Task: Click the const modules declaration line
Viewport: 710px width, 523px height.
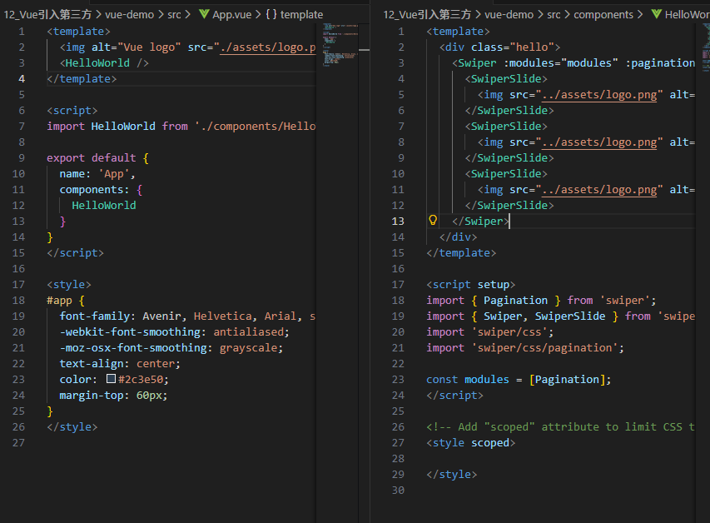Action: coord(518,379)
